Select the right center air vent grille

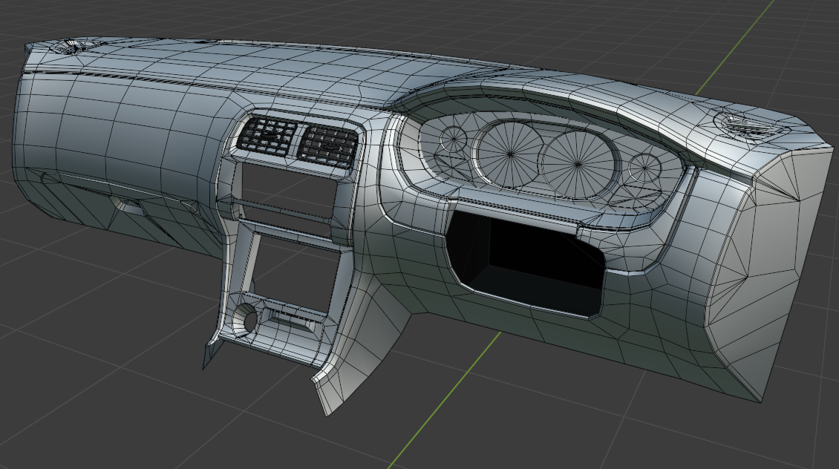click(x=327, y=145)
